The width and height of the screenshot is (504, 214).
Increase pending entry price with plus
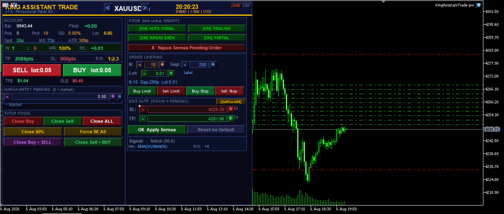click(x=113, y=97)
